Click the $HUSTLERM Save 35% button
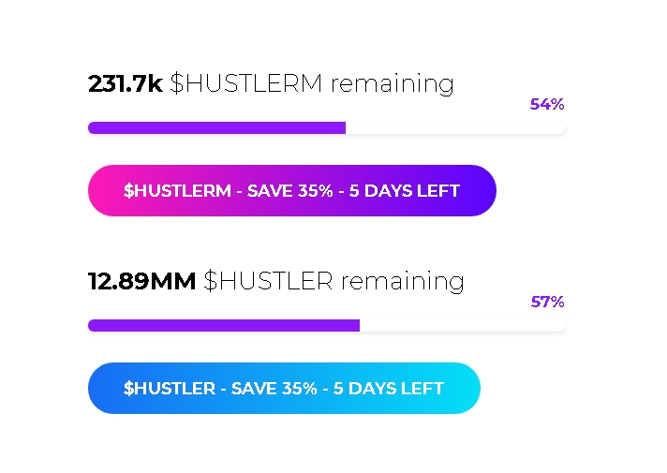 pos(292,190)
